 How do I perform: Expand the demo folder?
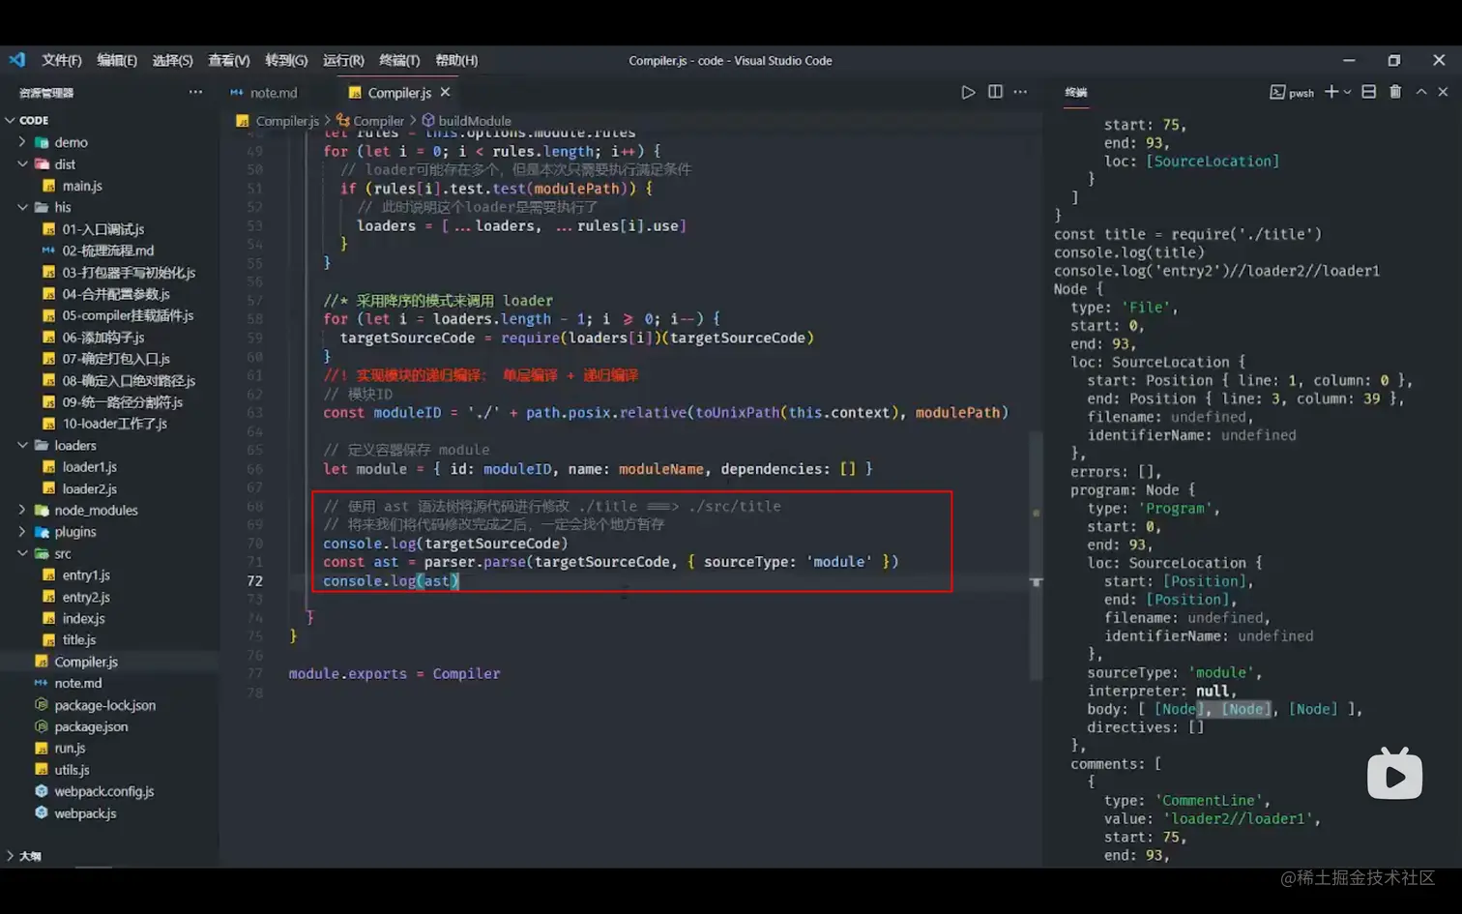22,142
